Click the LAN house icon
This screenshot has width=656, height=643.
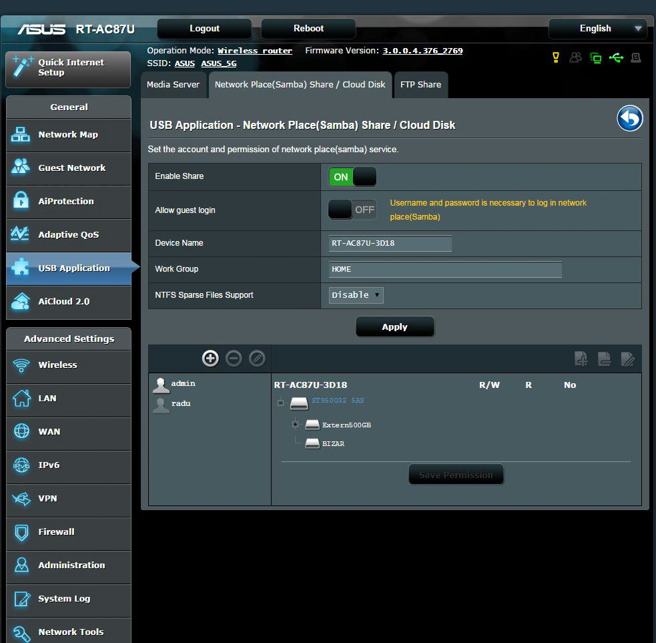(x=21, y=398)
